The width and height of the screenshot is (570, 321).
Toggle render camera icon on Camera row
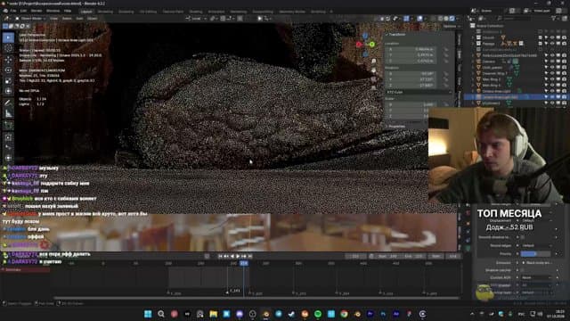564,62
